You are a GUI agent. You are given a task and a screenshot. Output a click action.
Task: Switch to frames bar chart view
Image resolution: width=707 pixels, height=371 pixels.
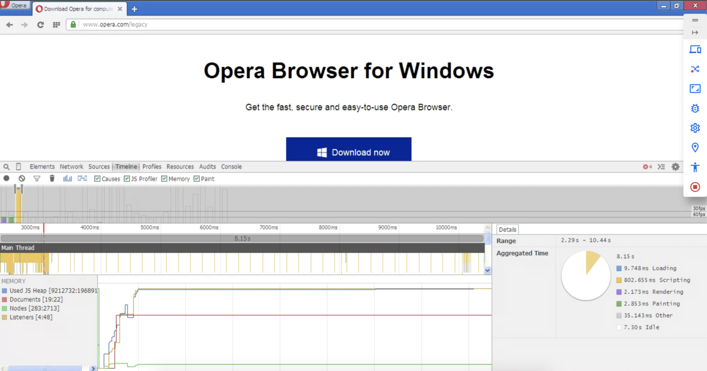tap(68, 178)
